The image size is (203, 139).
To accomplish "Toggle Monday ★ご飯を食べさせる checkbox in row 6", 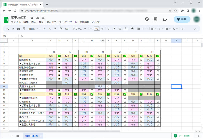I will tap(59, 63).
